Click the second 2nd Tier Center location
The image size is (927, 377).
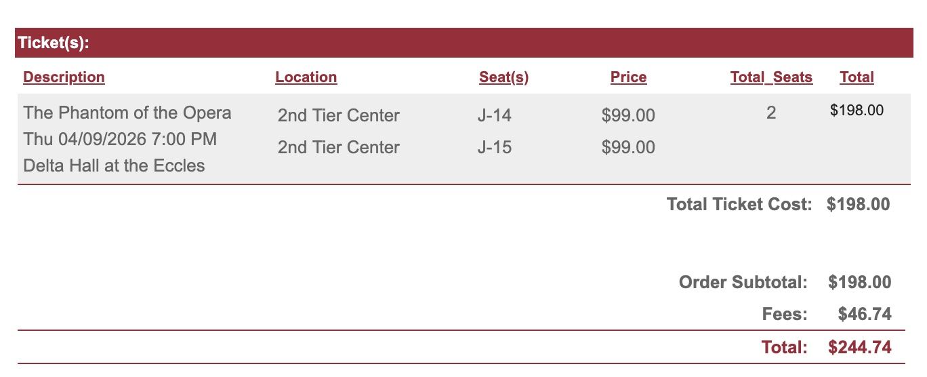tap(338, 148)
